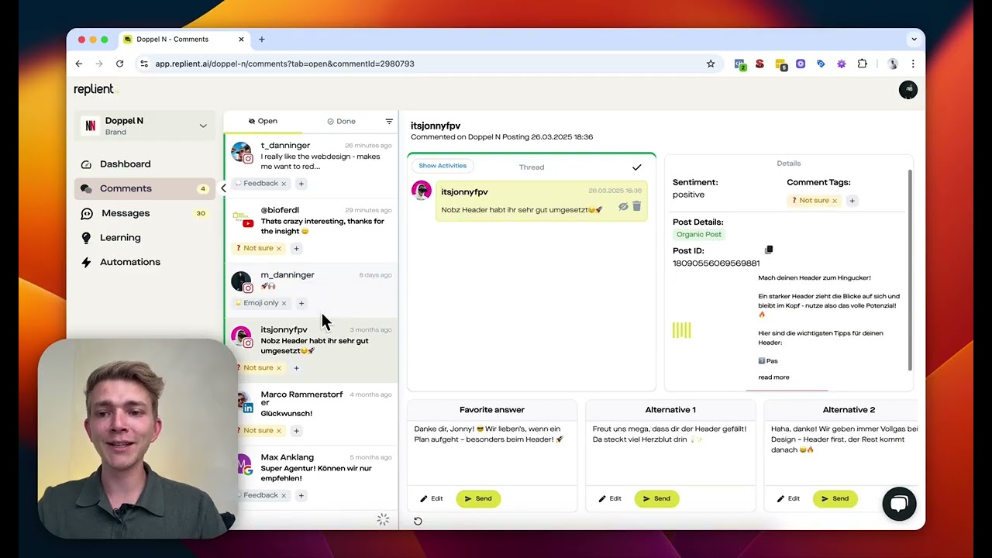The height and width of the screenshot is (558, 992).
Task: Remove the Emoji only tag on the m_danninger comment
Action: click(284, 303)
